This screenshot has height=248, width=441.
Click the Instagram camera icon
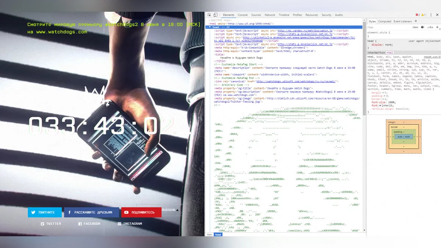pos(119,224)
